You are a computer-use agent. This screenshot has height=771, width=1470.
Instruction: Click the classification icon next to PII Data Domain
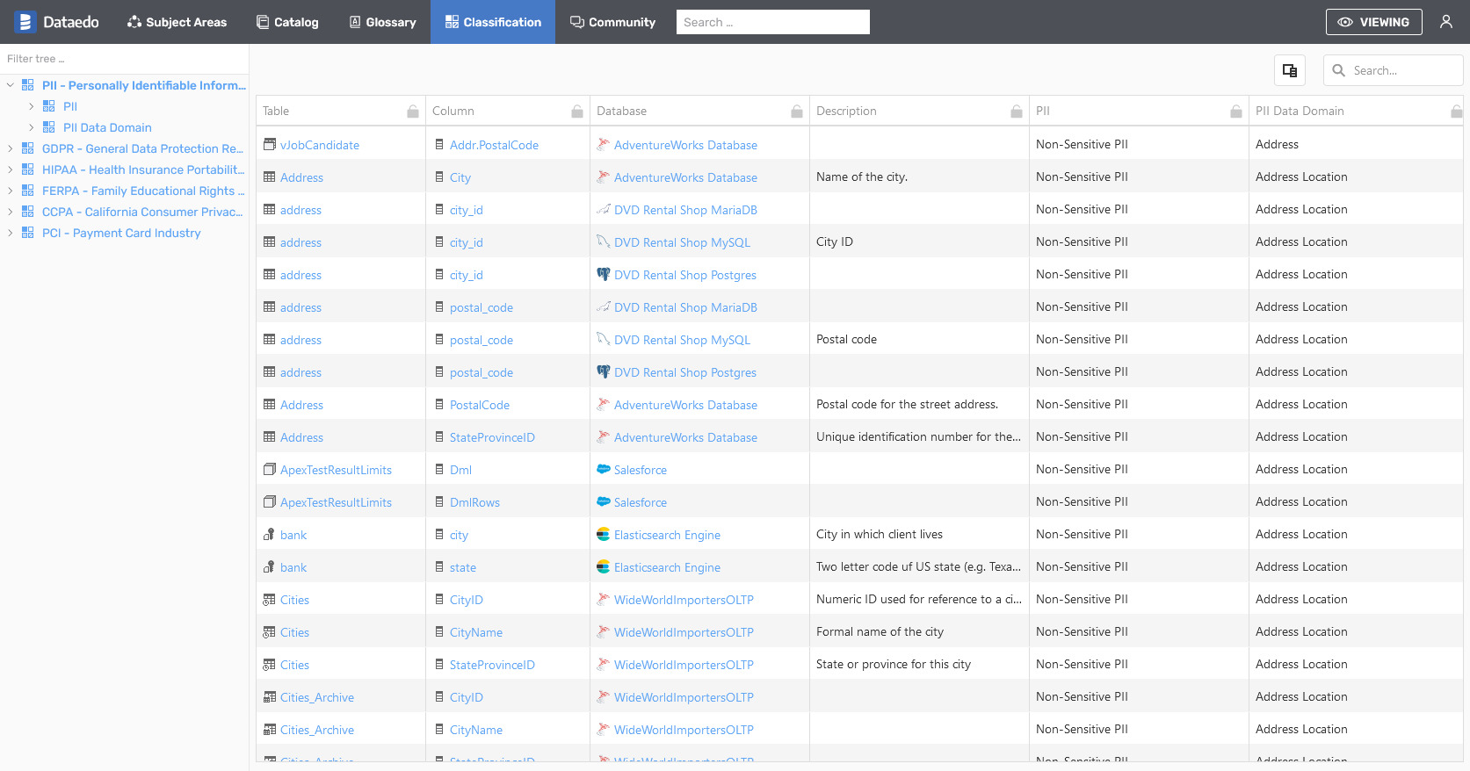pyautogui.click(x=49, y=127)
